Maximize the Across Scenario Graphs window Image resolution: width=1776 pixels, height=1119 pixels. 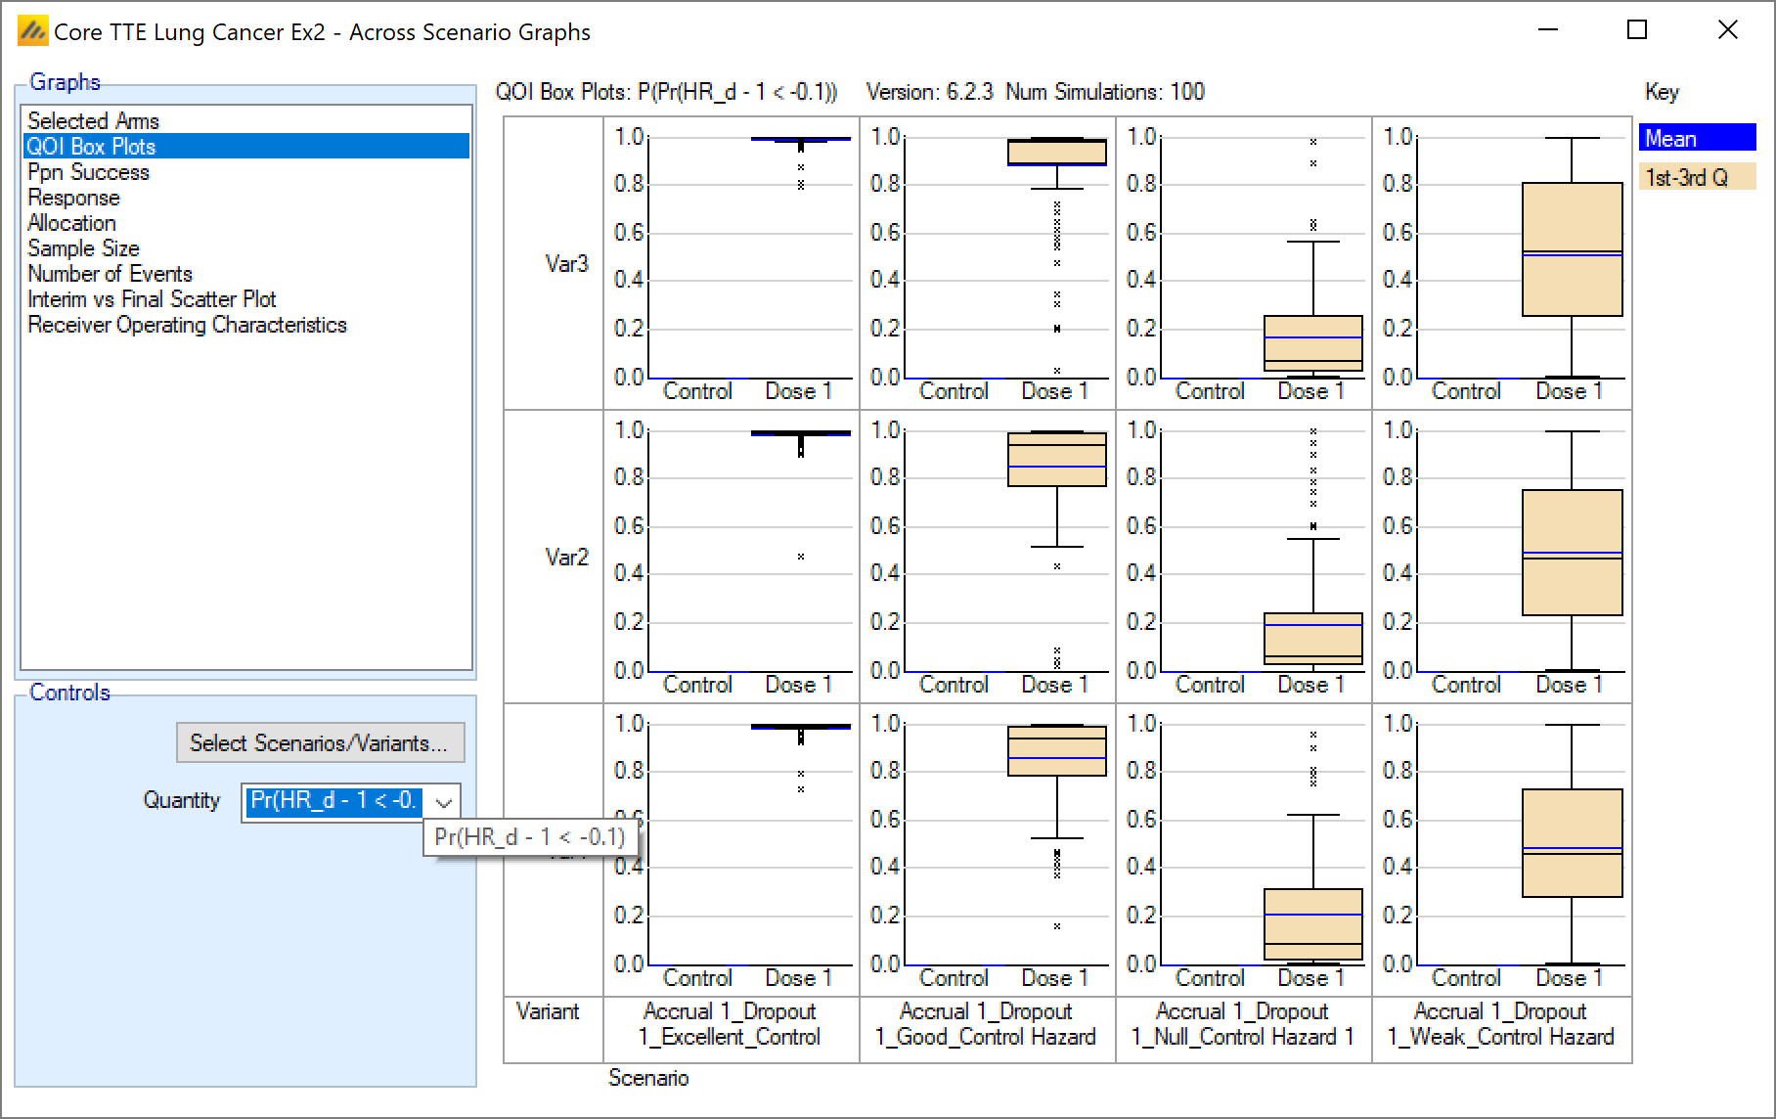[1637, 30]
